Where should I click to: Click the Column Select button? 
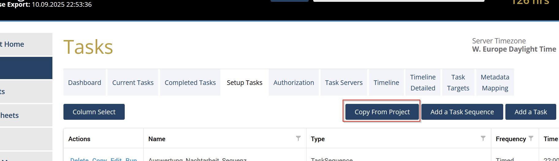94,112
